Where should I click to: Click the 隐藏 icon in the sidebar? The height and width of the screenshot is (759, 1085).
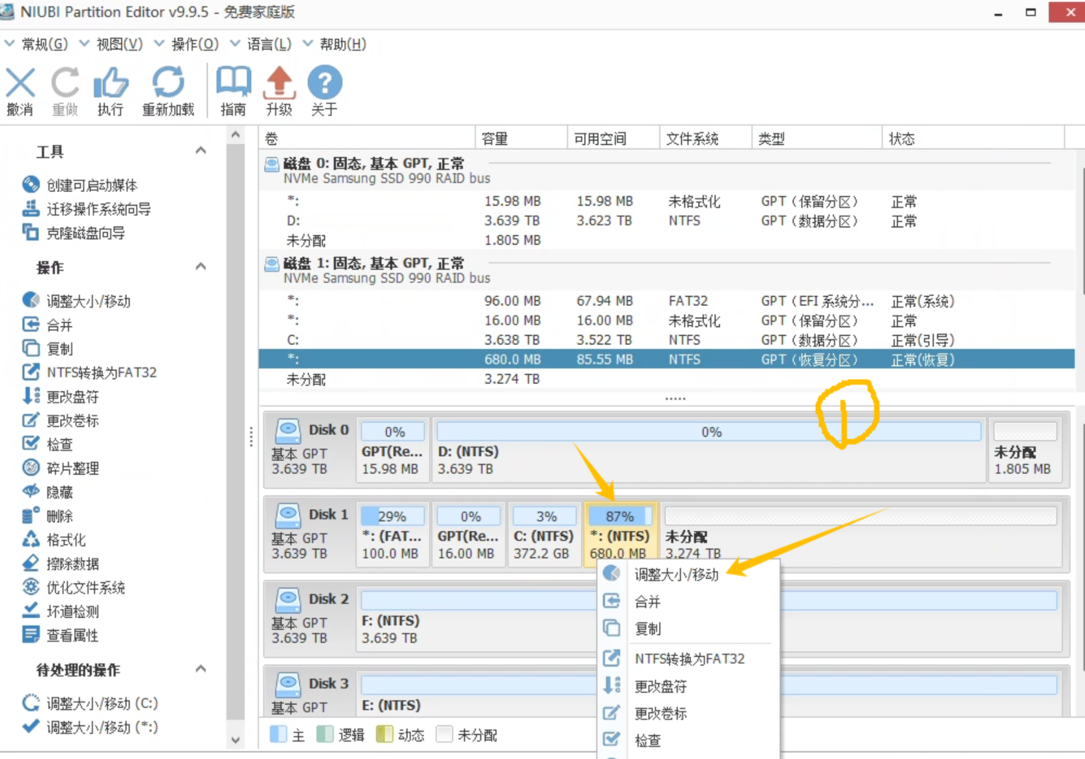30,491
